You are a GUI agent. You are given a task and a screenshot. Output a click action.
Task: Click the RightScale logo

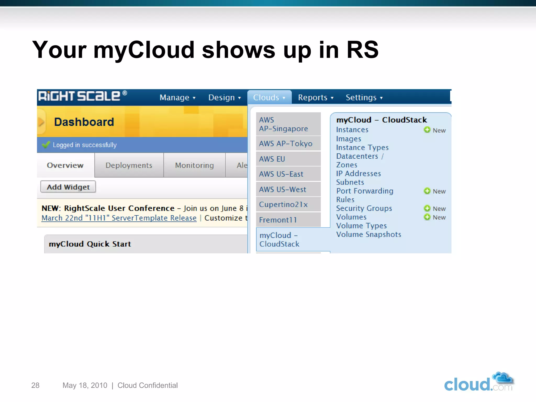(82, 96)
